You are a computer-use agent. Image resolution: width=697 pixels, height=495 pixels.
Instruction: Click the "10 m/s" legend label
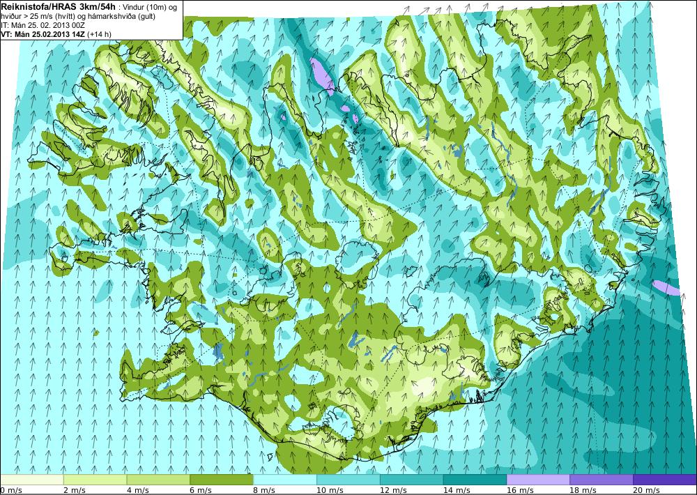pyautogui.click(x=330, y=490)
